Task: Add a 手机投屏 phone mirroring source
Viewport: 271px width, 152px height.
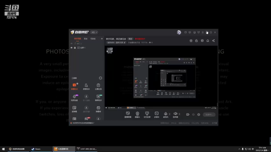Action: (x=147, y=115)
